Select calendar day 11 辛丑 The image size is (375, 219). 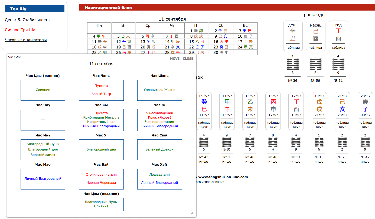click(x=99, y=42)
